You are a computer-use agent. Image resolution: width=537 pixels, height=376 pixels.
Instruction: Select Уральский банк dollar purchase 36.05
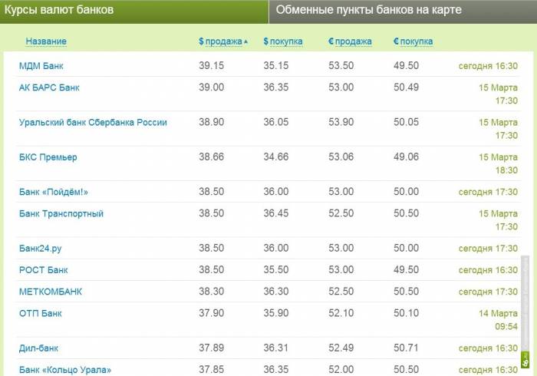[x=276, y=122]
